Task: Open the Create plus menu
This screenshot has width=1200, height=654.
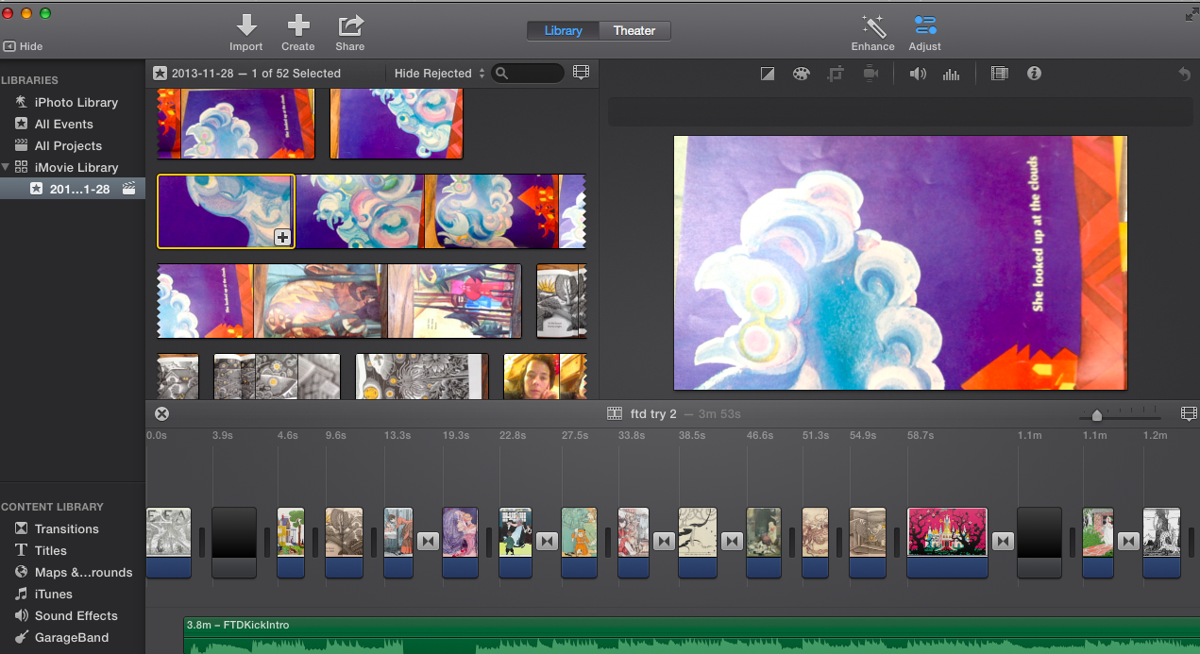Action: pos(298,25)
